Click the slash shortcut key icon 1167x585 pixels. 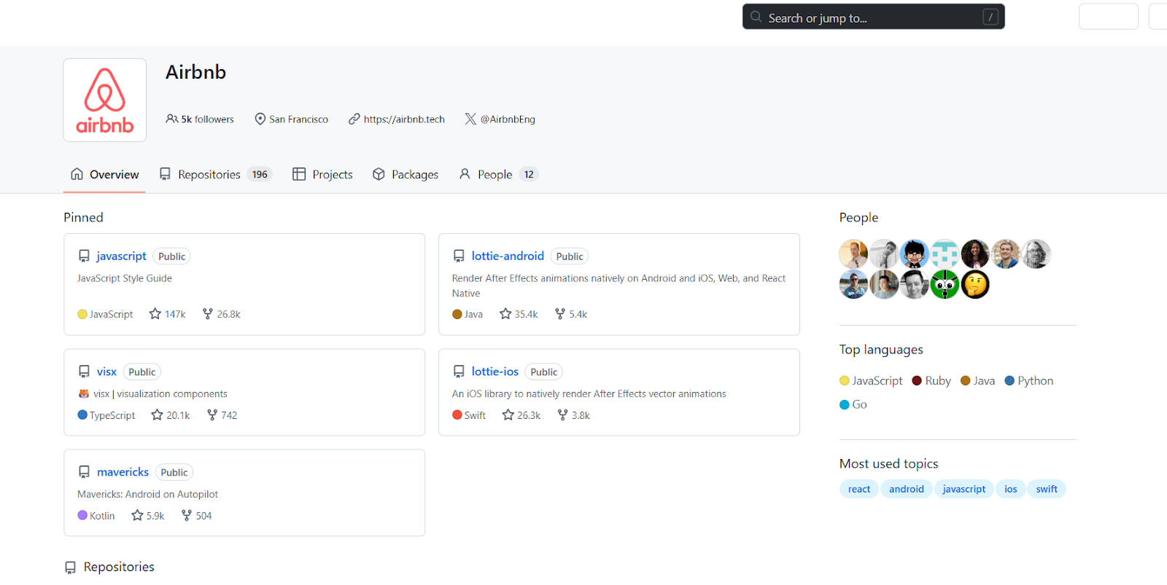[990, 17]
